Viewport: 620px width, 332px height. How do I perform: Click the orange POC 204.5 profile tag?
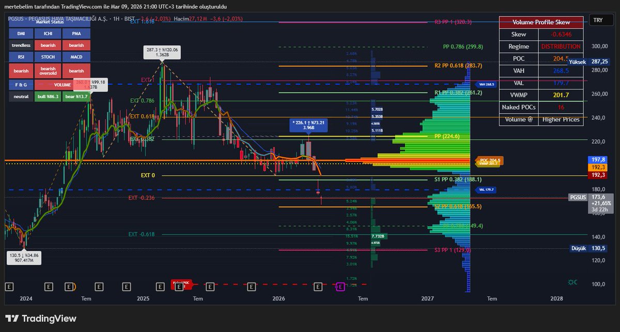[x=488, y=161]
